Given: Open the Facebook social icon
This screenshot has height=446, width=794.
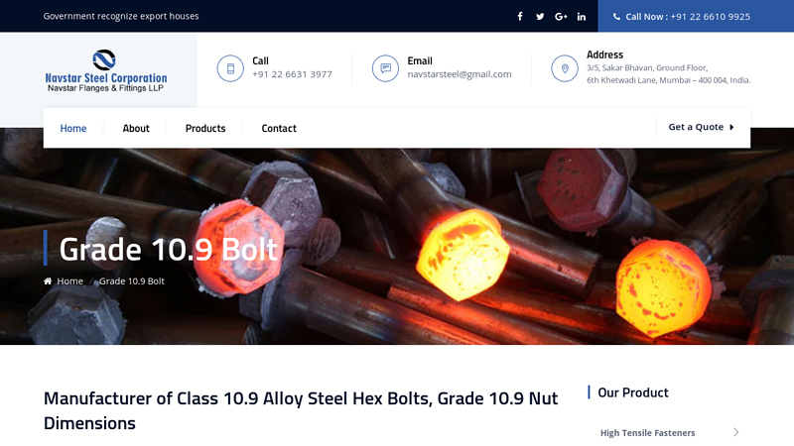Looking at the screenshot, I should (519, 16).
